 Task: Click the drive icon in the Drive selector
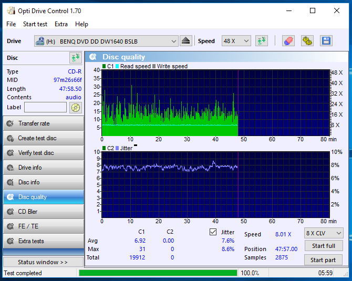click(x=40, y=41)
